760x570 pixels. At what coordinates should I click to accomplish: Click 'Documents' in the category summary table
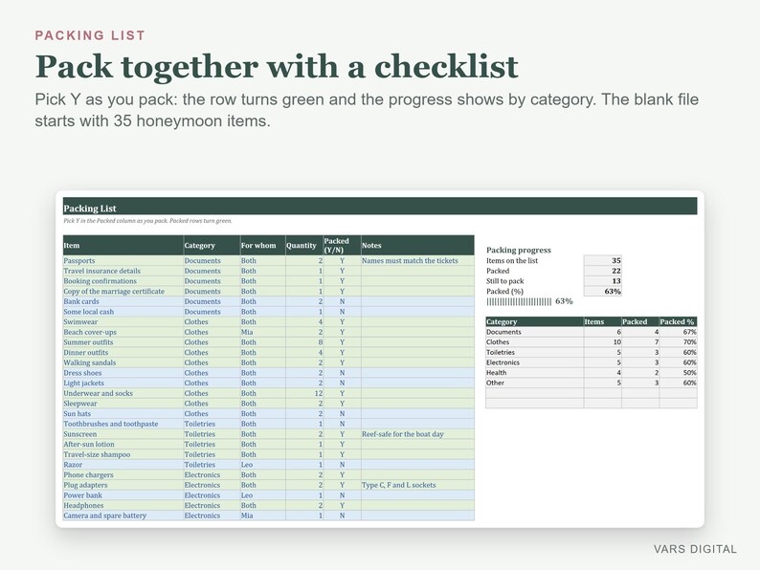tap(535, 332)
